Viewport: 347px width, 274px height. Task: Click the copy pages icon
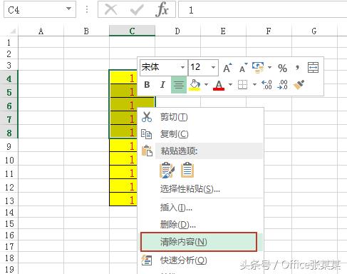coord(146,134)
